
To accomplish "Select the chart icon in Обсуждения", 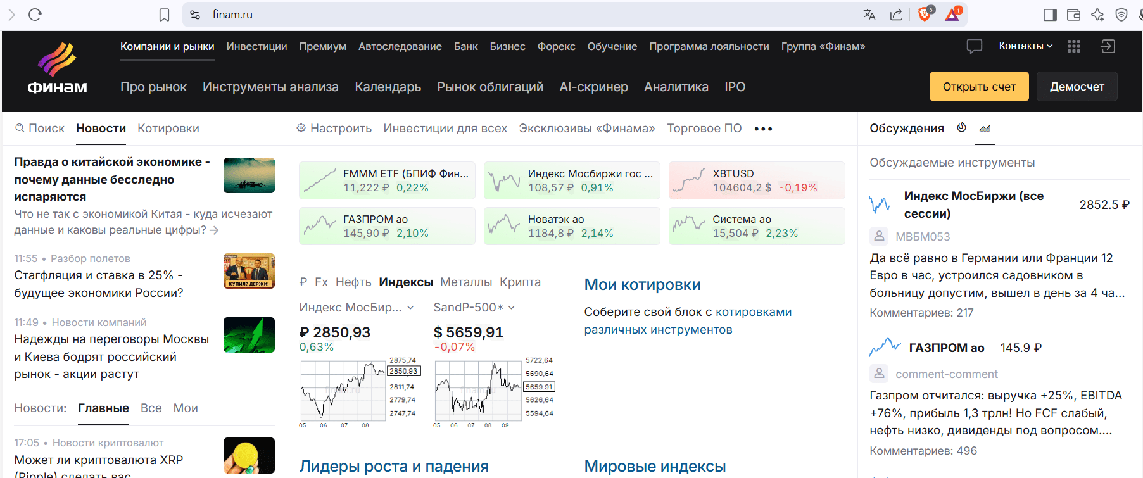I will (x=985, y=128).
